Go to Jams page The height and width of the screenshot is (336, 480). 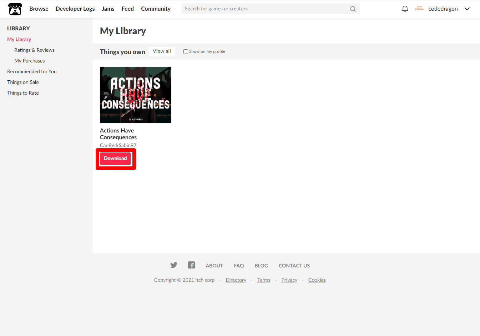[x=108, y=9]
